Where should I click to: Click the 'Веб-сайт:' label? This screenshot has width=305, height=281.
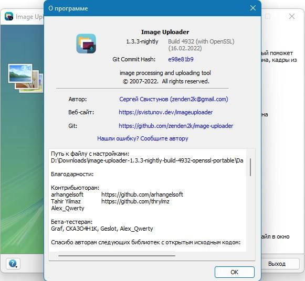[81, 112]
